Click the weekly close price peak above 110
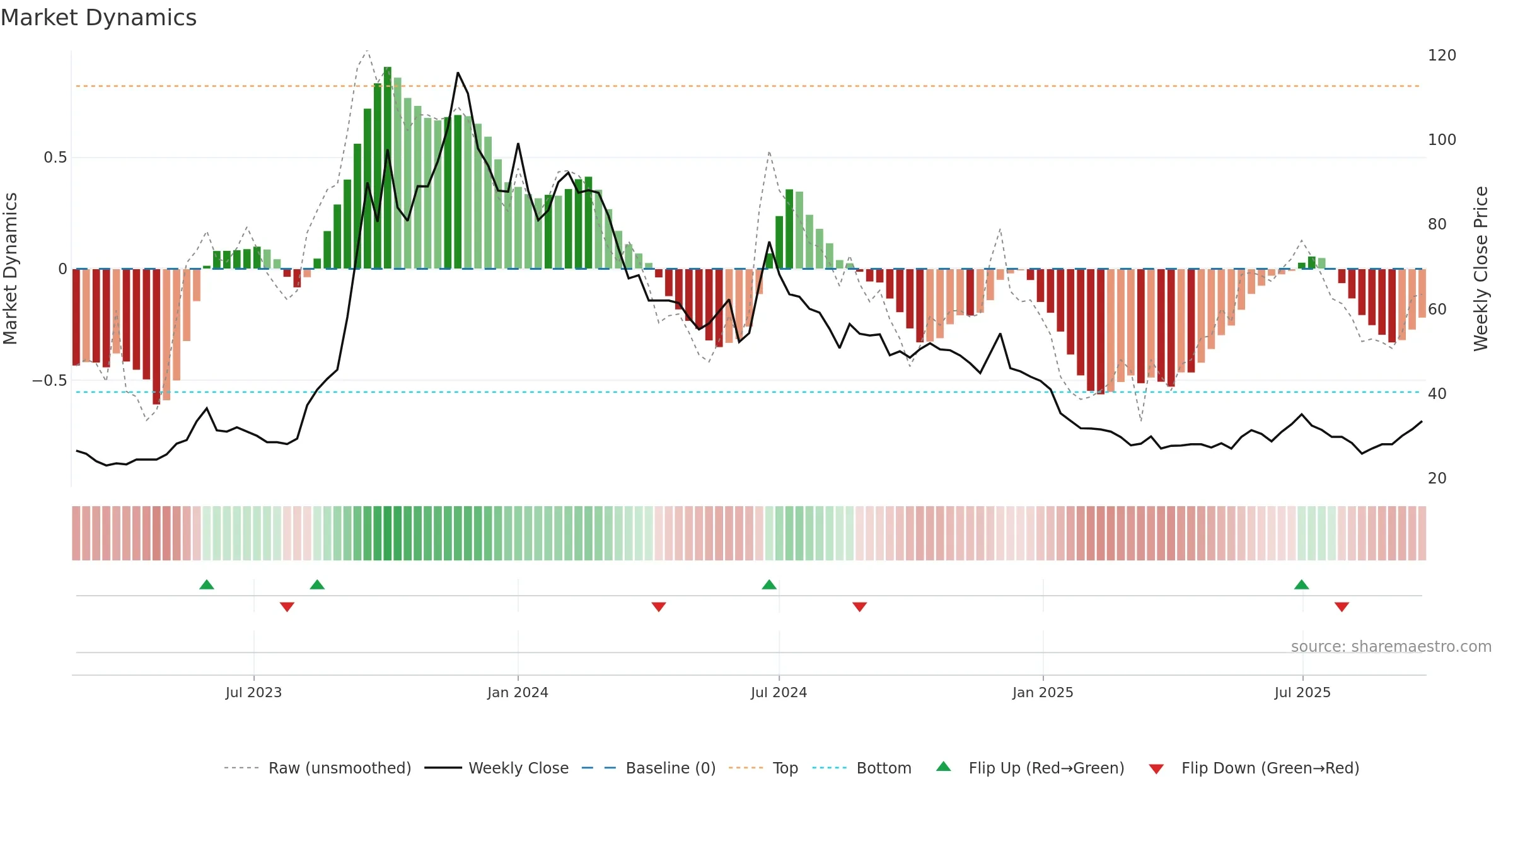This screenshot has height=851, width=1513. 458,73
